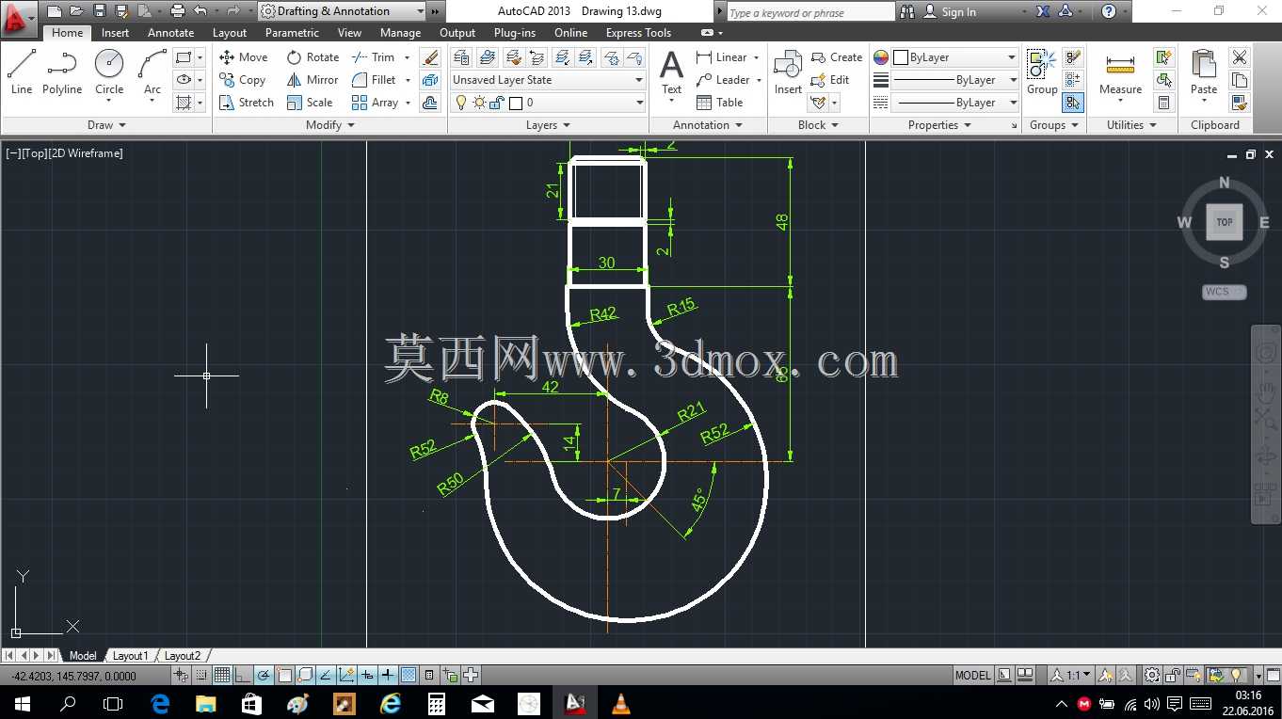Expand the Modify panel

(330, 125)
